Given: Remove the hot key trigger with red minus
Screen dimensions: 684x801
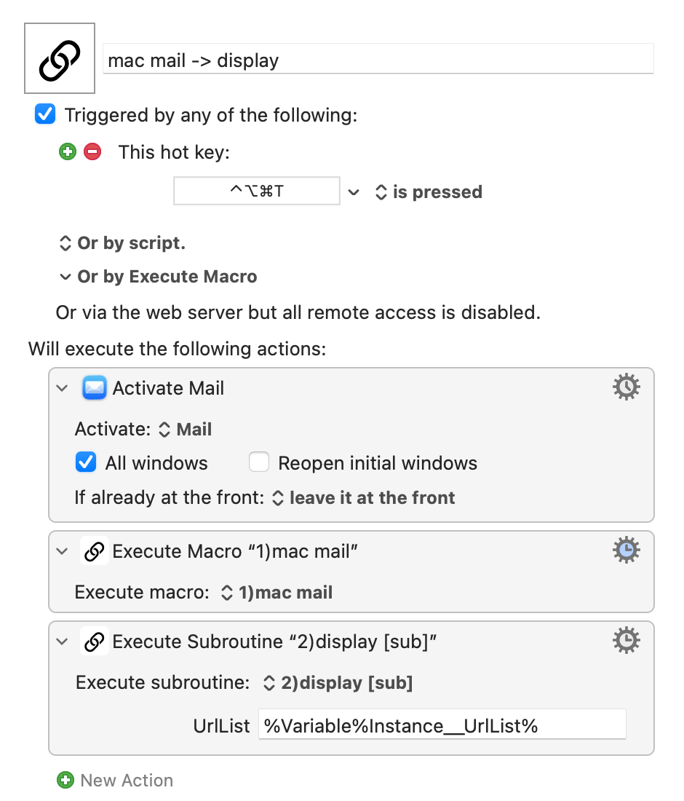Looking at the screenshot, I should point(92,151).
